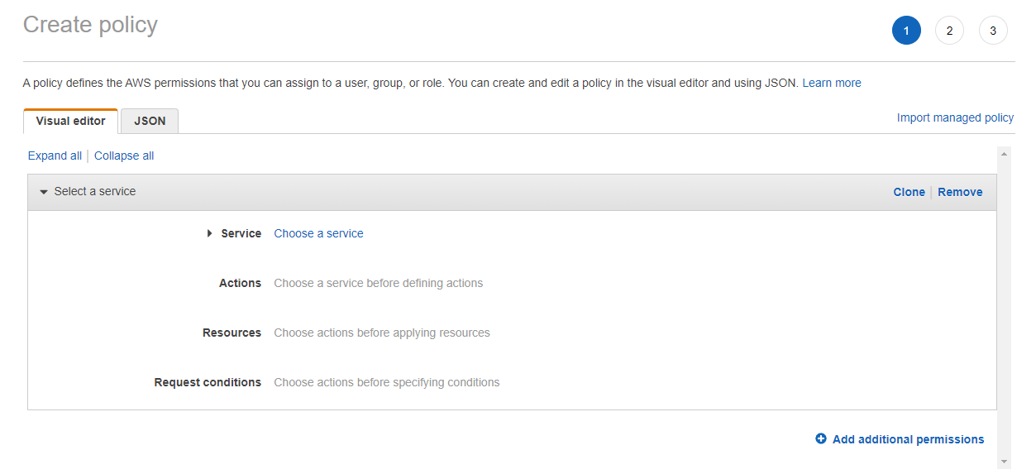Click the scrollbar up arrow
The height and width of the screenshot is (474, 1036).
(1005, 154)
